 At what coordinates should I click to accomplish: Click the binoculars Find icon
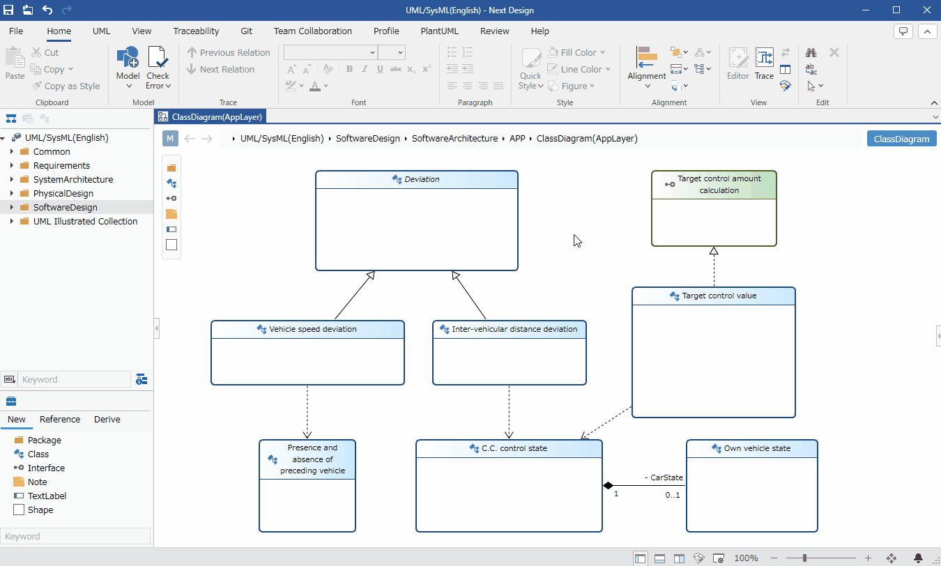point(811,52)
